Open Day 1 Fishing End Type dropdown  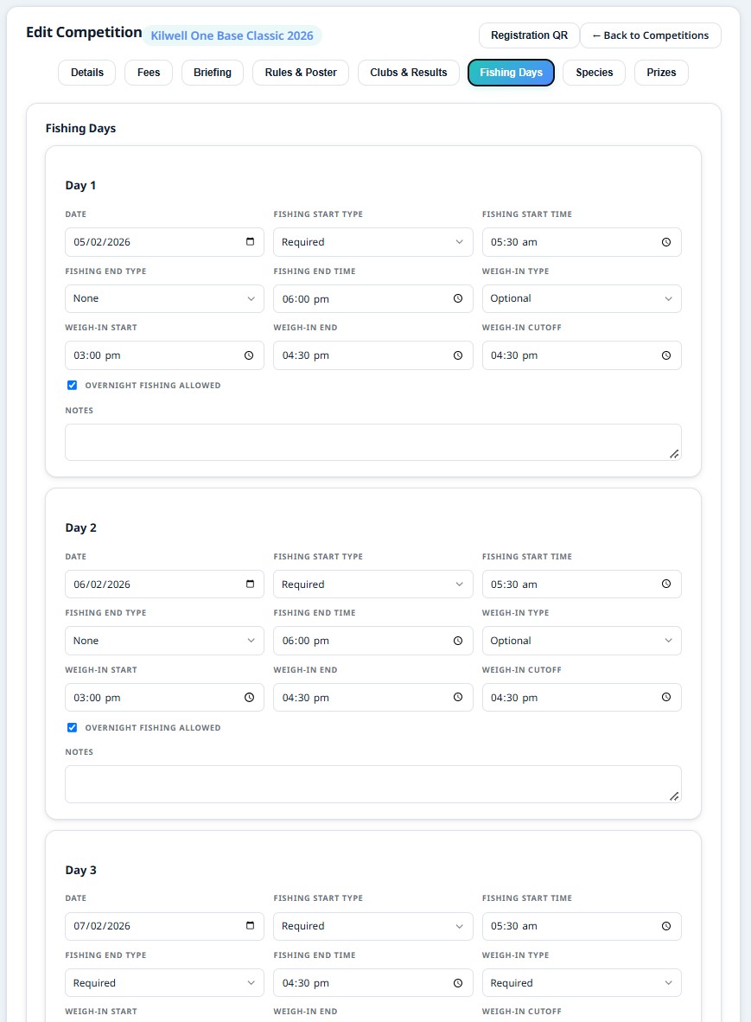[x=164, y=298]
